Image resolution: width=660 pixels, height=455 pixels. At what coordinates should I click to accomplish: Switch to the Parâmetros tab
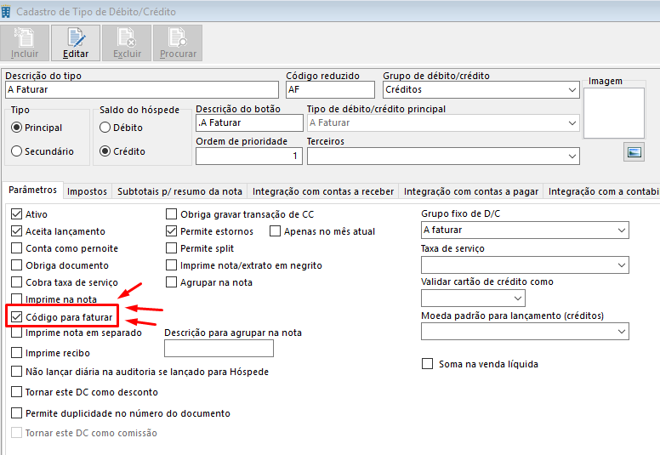click(x=32, y=190)
